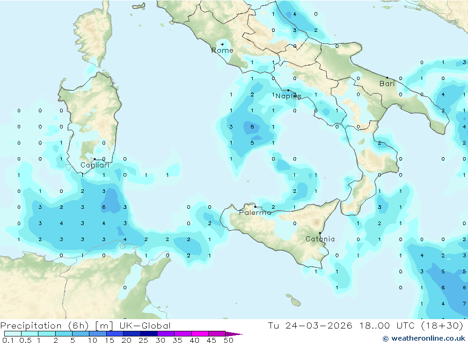468x343 pixels.
Task: Click the legend label '50'
Action: point(229,340)
